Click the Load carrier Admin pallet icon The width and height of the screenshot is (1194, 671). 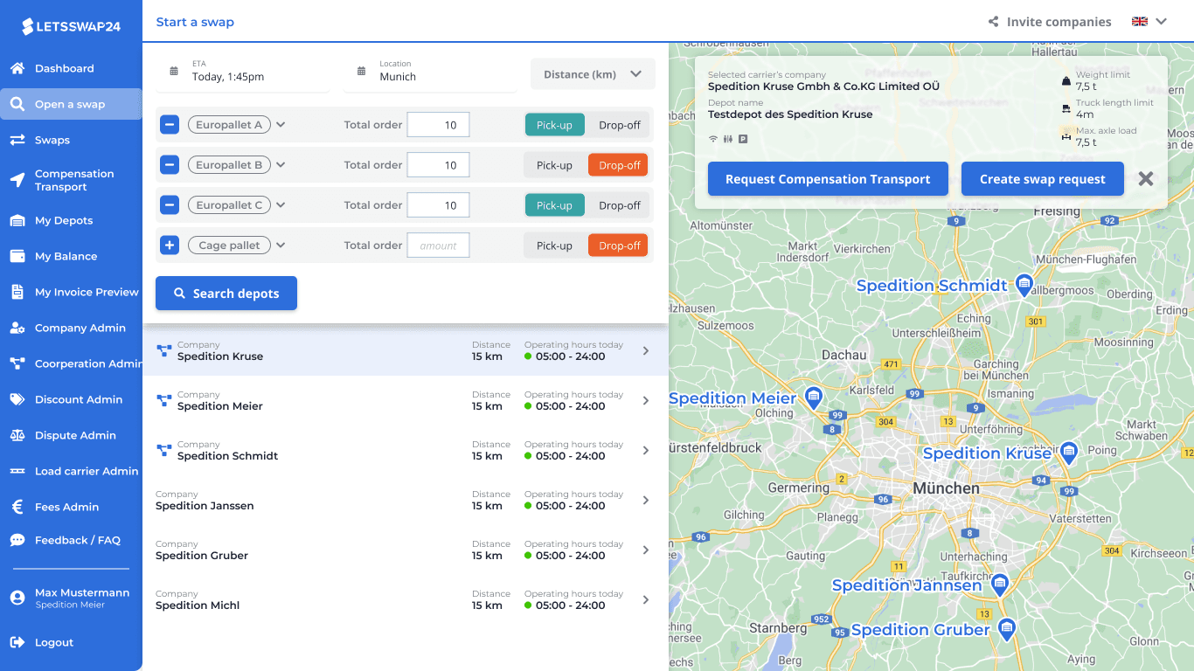click(17, 471)
